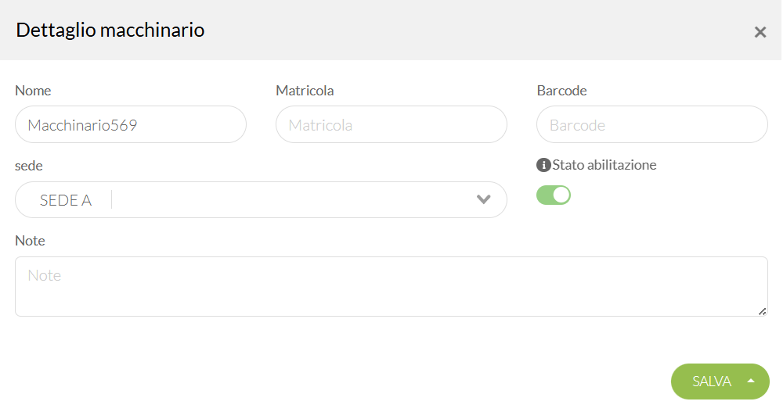The image size is (783, 412).
Task: Click into the Matricola input field
Action: tap(391, 125)
